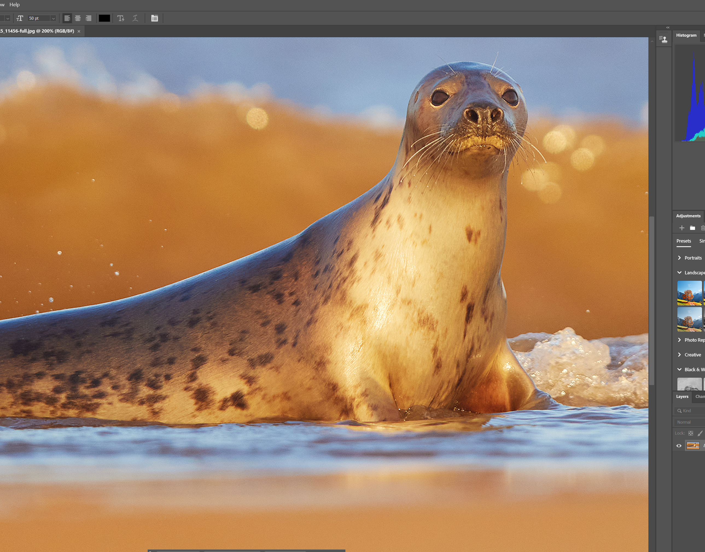Click the clone source panel icon
The height and width of the screenshot is (552, 705).
pyautogui.click(x=663, y=39)
